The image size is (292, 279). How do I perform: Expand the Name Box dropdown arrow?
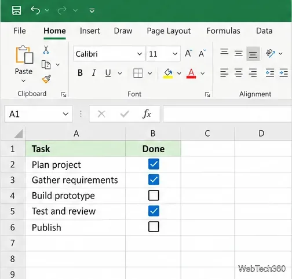(x=65, y=114)
